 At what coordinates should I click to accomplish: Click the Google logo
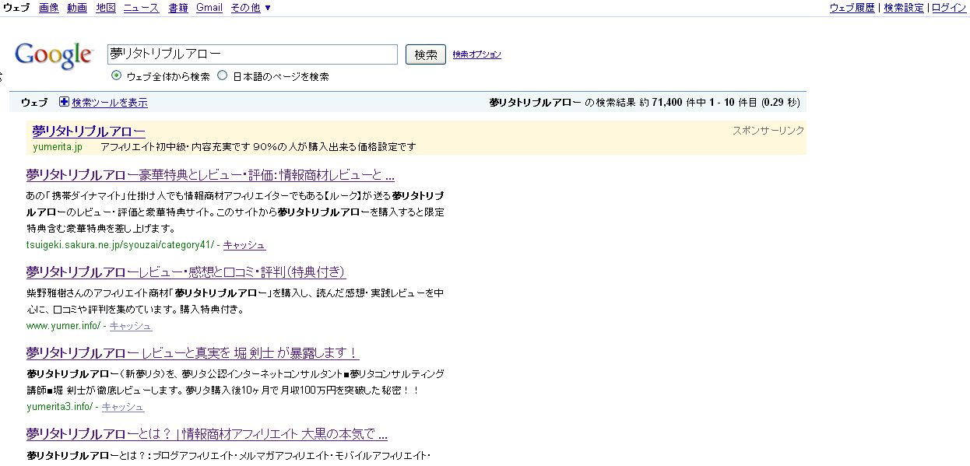tap(54, 55)
